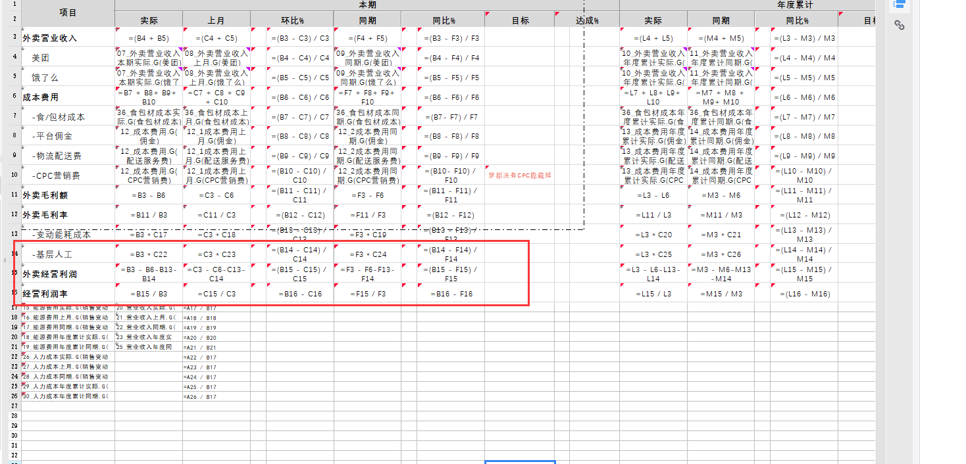
Task: Click cell with formula =A18 / B18
Action: point(216,317)
